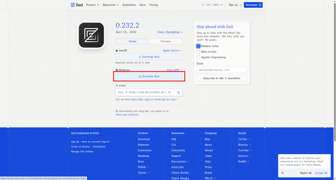
Task: Open Community footer link
Action: pos(178,150)
